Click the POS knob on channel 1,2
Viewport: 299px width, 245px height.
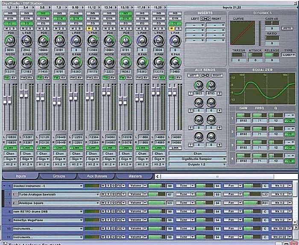click(10, 41)
